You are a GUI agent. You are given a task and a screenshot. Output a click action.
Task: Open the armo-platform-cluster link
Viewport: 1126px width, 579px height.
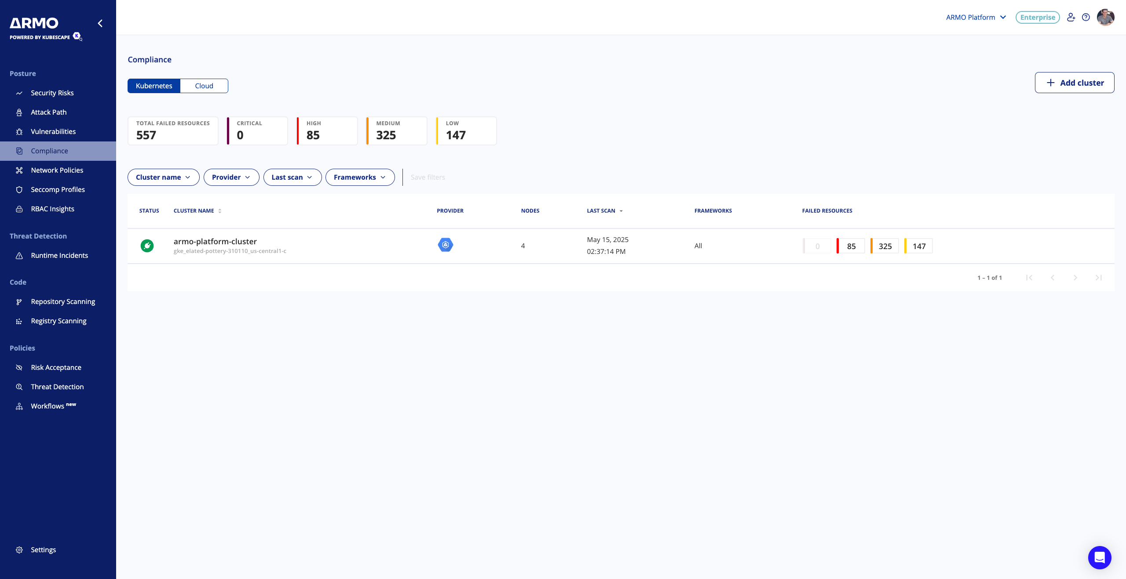215,242
